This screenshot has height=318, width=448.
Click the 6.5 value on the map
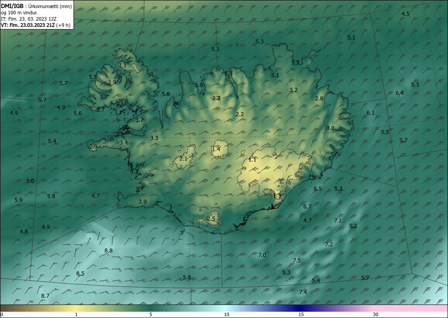(x=318, y=189)
